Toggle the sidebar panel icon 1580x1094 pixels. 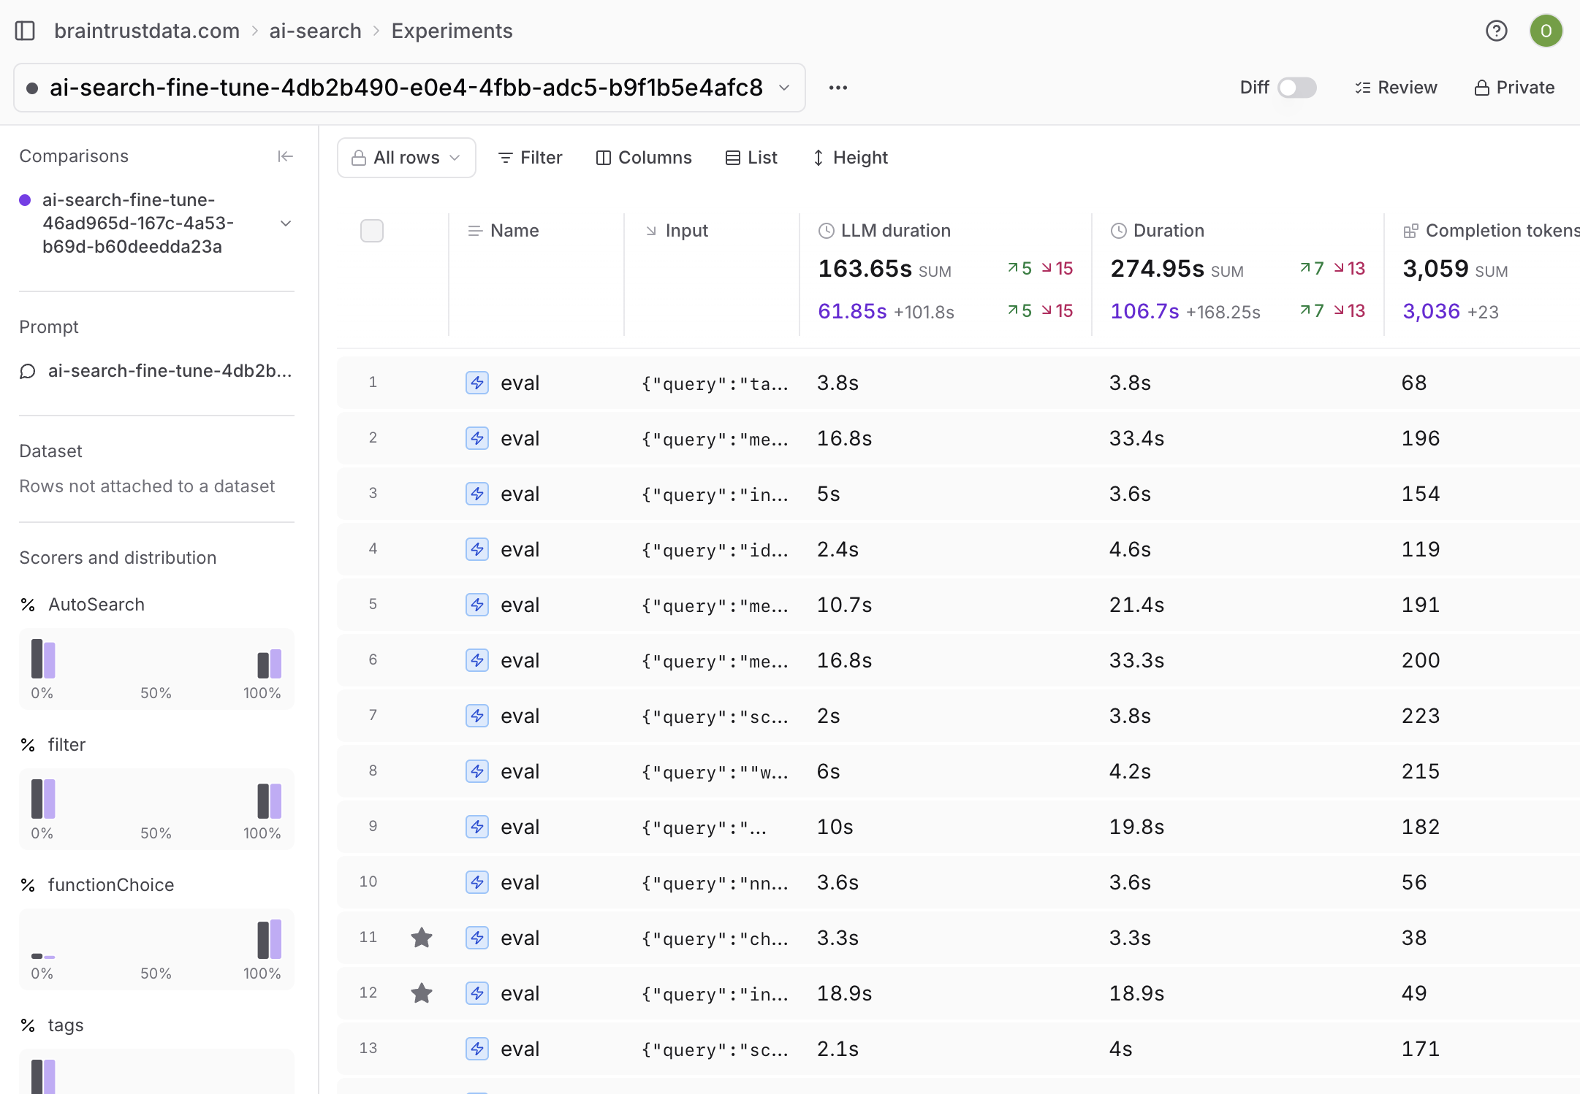tap(25, 31)
